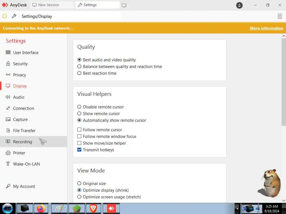Click the AnyDesk logo icon
Viewport: 286px width, 214px height.
tap(5, 5)
